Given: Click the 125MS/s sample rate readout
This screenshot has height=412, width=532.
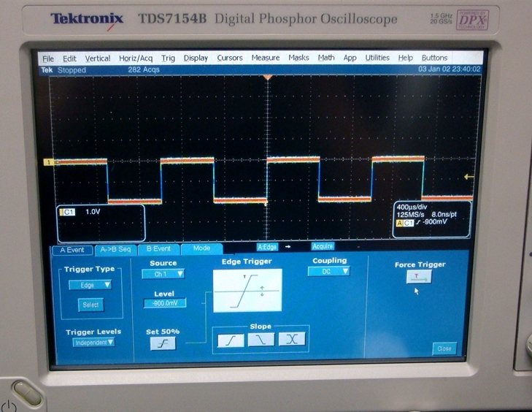Looking at the screenshot, I should [410, 215].
